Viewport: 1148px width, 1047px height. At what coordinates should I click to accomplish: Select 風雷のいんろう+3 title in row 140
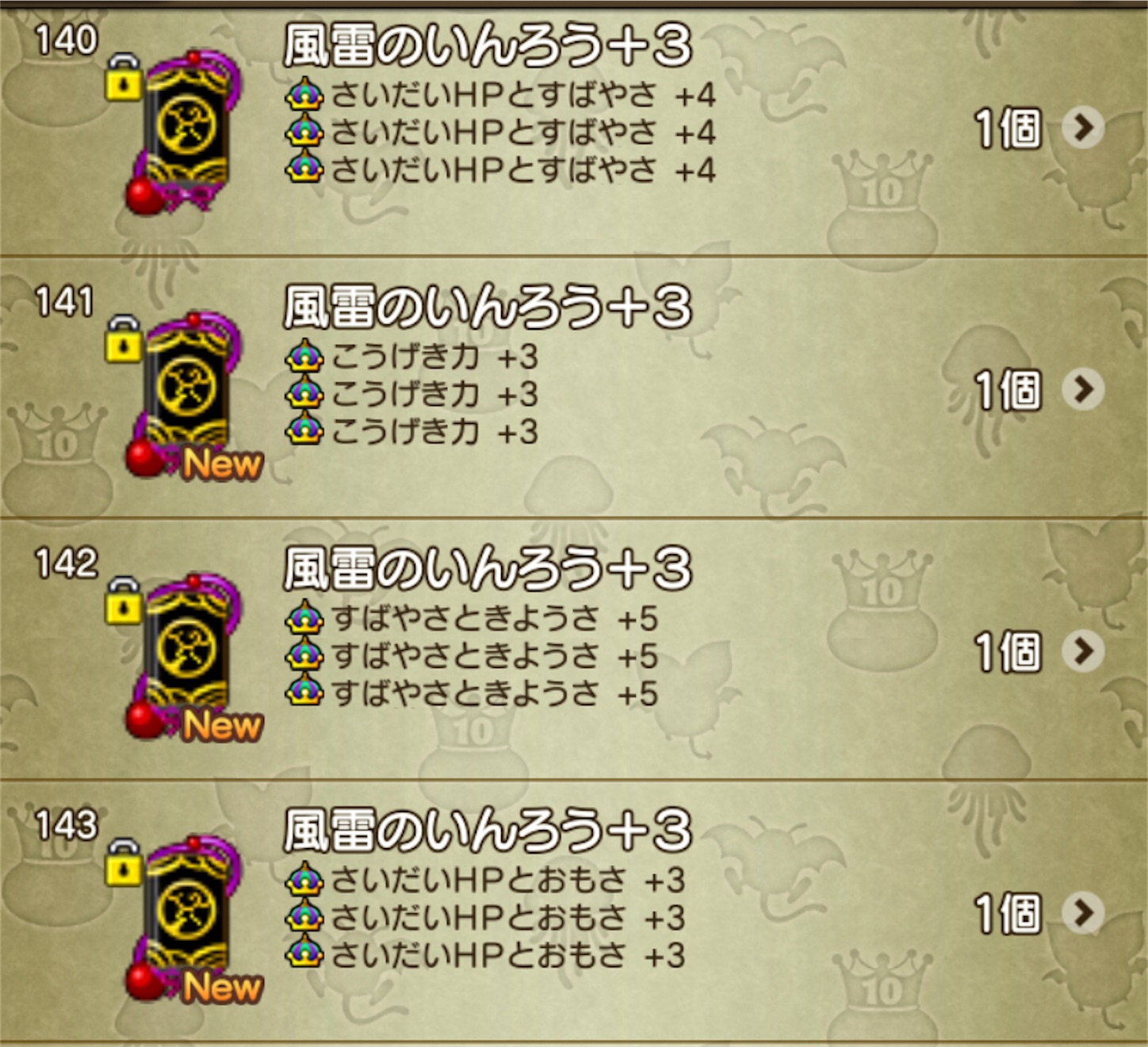point(488,45)
